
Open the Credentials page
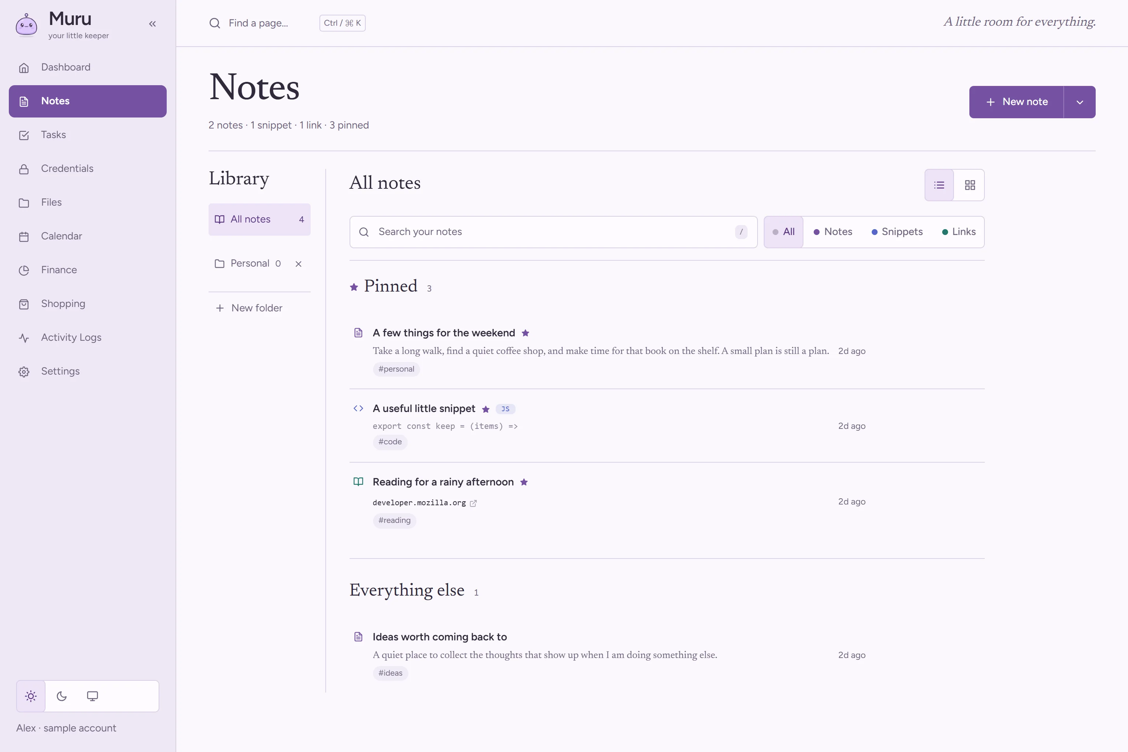pyautogui.click(x=88, y=169)
